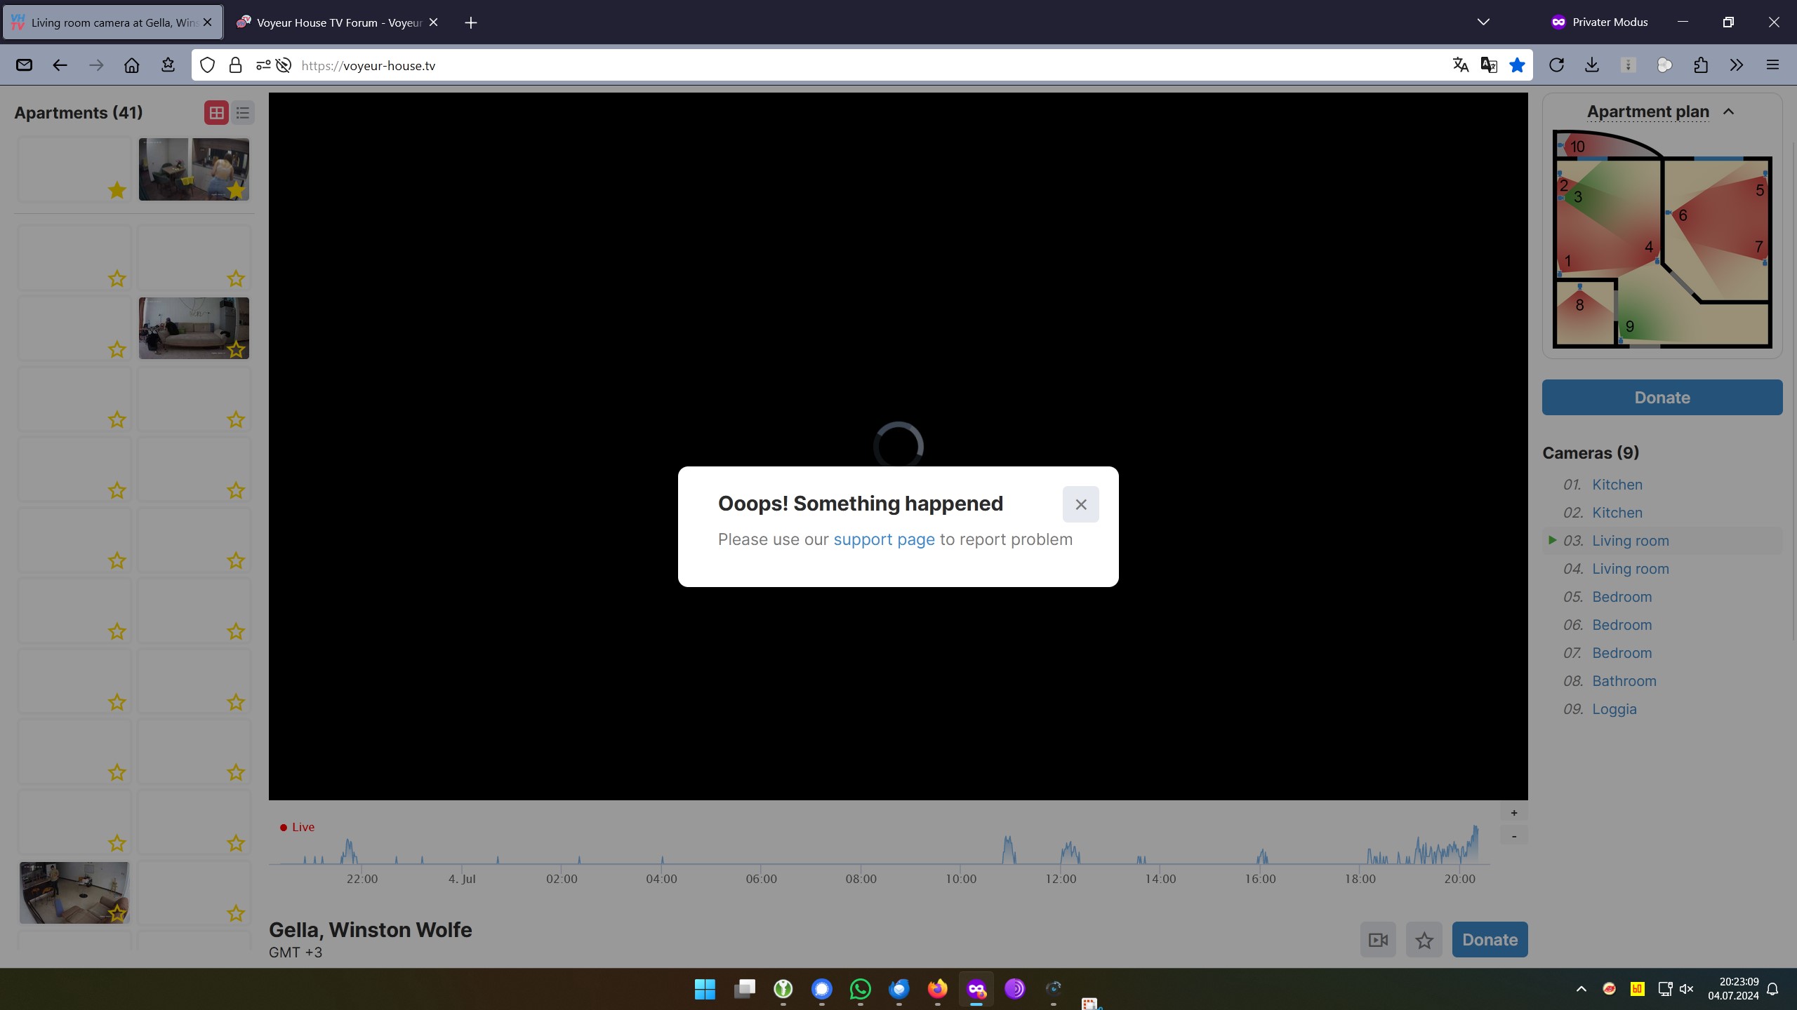Image resolution: width=1797 pixels, height=1010 pixels.
Task: Click the camera recording icon button
Action: pyautogui.click(x=1378, y=940)
